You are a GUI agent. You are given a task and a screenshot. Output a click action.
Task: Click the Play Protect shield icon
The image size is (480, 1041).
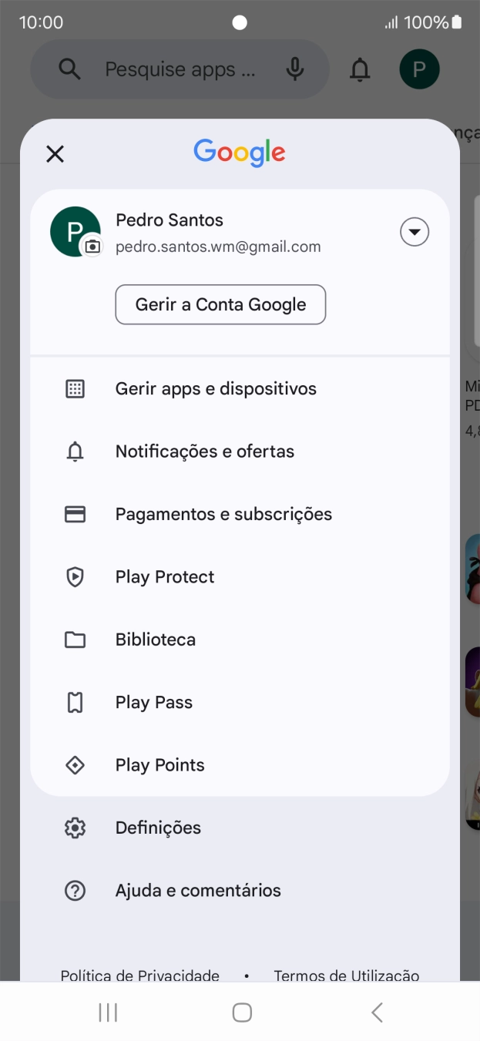coord(75,576)
